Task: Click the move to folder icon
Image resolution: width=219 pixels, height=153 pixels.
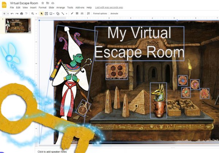Action: [47, 3]
